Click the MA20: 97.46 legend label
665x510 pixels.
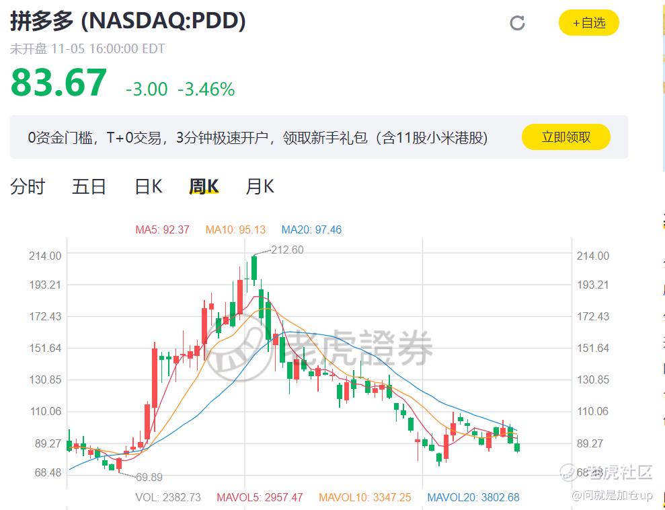pyautogui.click(x=311, y=229)
